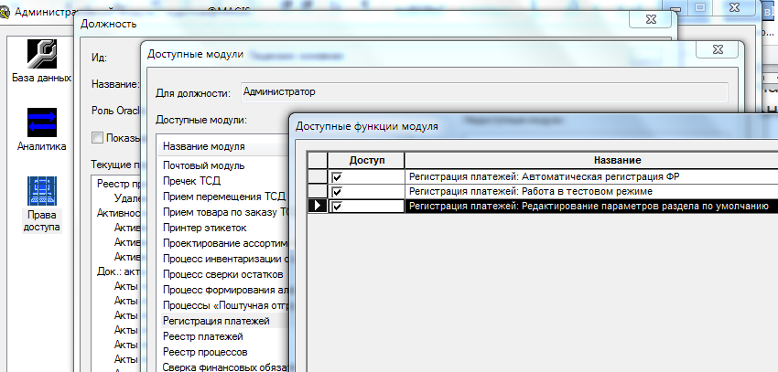
Task: Open the База данных section icon
Action: pyautogui.click(x=42, y=54)
